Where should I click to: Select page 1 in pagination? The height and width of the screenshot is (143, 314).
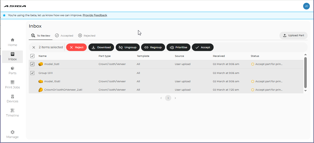(168, 98)
